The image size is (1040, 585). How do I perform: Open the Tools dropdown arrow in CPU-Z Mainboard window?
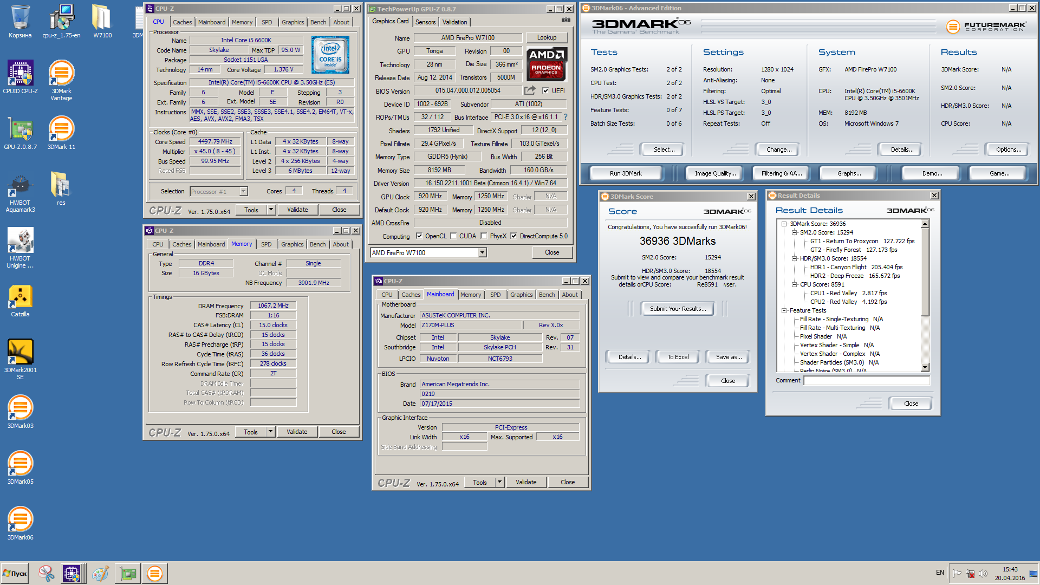tap(499, 482)
